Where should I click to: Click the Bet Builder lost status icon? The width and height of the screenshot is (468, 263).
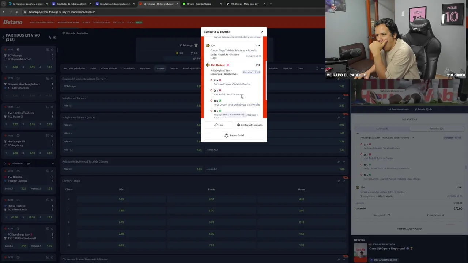(228, 65)
